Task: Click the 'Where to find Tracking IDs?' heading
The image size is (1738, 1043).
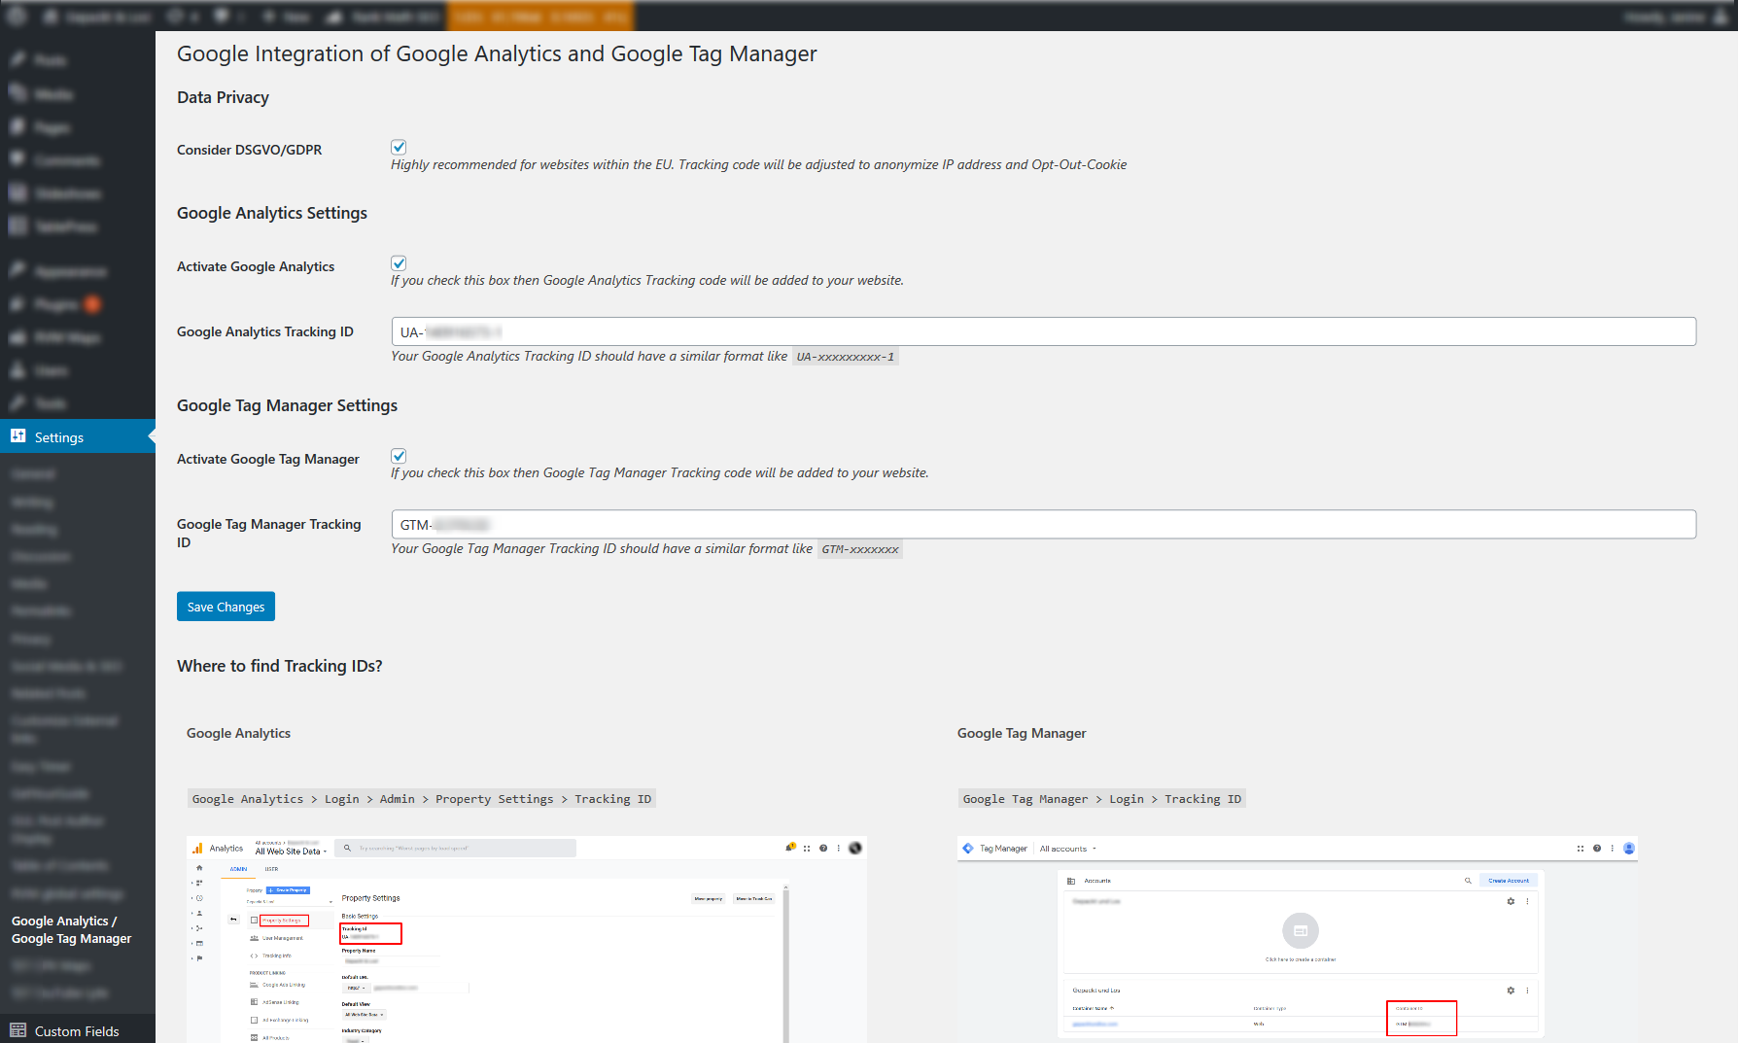Action: (x=280, y=666)
